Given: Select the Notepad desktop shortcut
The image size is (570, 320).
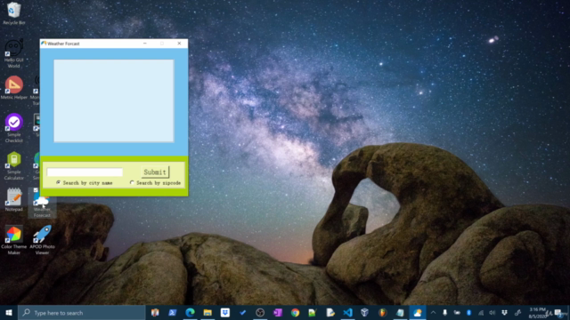Looking at the screenshot, I should 14,199.
